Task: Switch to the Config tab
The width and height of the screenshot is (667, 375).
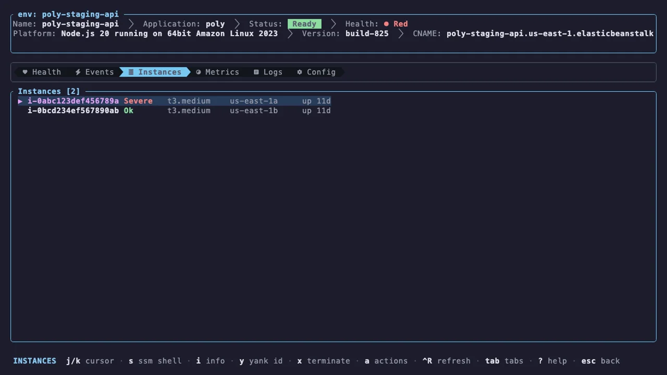Action: [316, 72]
